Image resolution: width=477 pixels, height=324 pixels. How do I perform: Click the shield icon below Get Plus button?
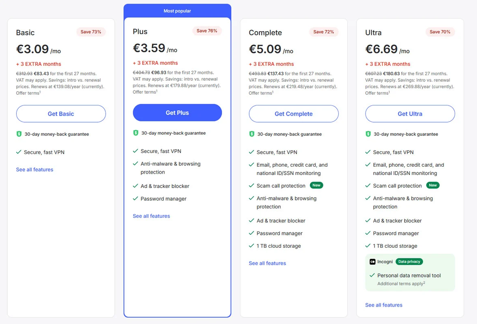point(135,133)
